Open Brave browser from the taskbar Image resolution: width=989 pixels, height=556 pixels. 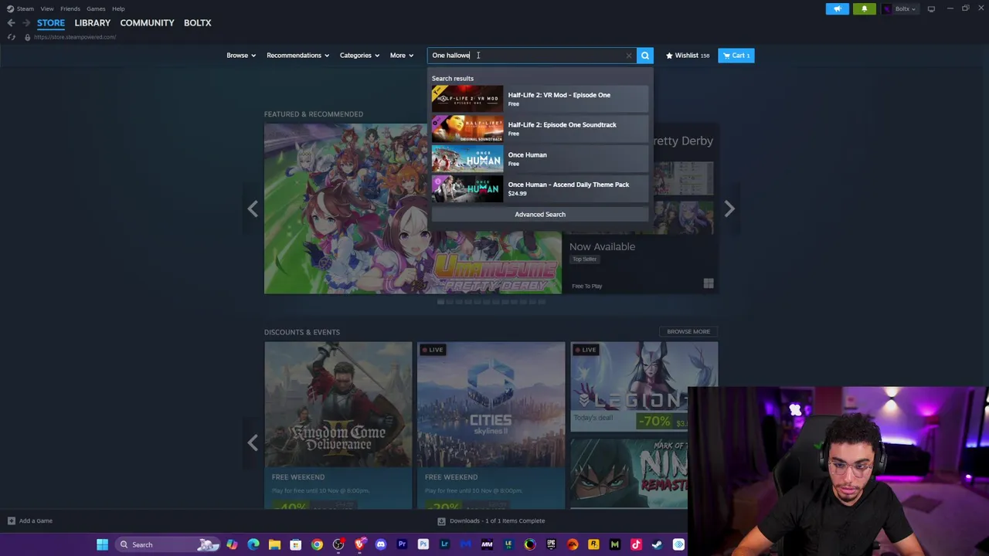[x=359, y=544]
